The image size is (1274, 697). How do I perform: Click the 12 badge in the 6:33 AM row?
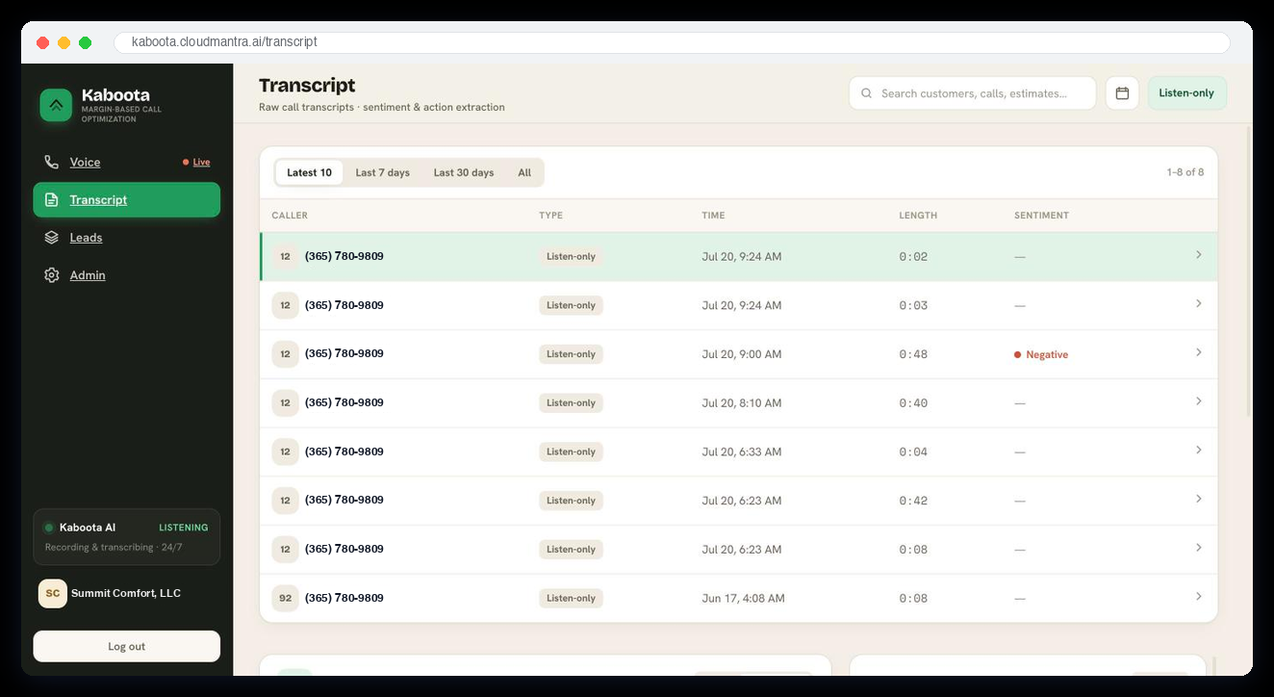tap(285, 452)
